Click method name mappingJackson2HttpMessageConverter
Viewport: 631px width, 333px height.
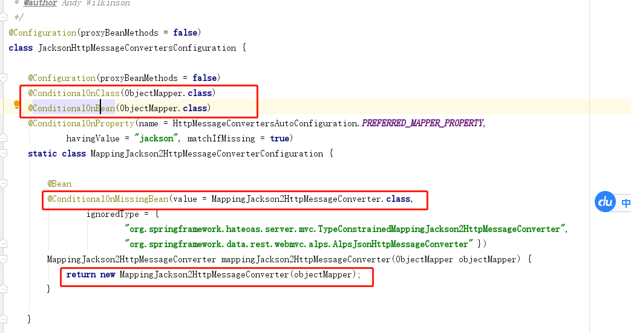tap(306, 259)
